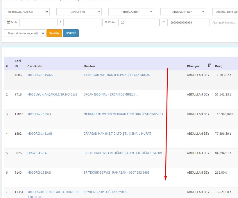The width and height of the screenshot is (238, 198).
Task: Open the Cari Seçiniz selector
Action: (79, 12)
